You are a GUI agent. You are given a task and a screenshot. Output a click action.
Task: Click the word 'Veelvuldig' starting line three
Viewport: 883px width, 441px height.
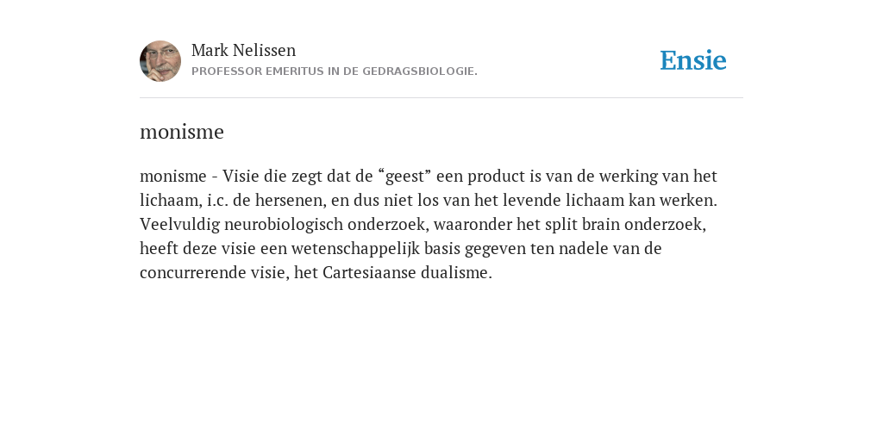pyautogui.click(x=179, y=225)
